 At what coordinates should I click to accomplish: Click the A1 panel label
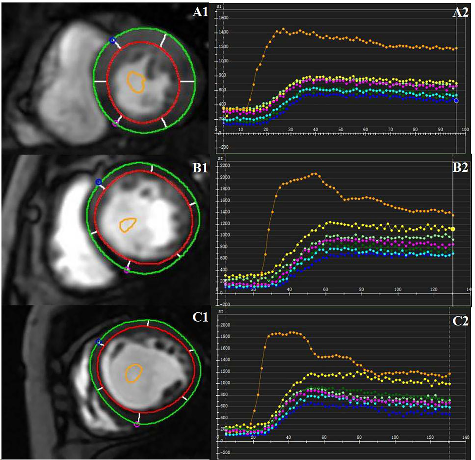(200, 12)
